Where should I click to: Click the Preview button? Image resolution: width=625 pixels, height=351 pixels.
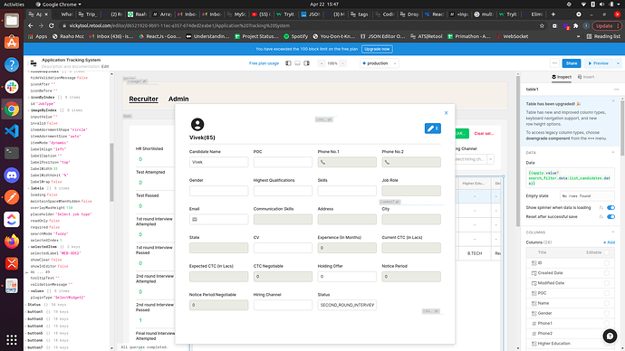(599, 63)
